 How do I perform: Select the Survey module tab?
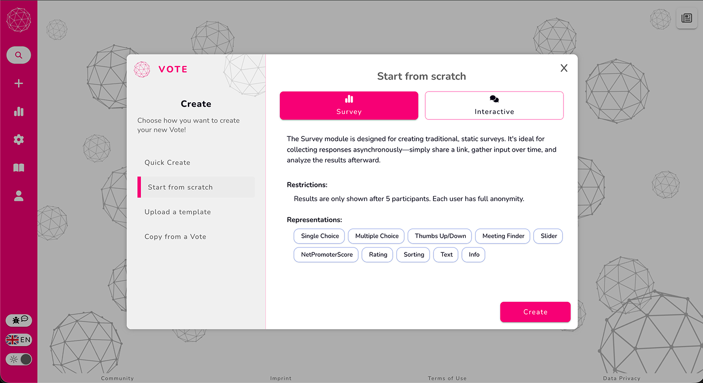pos(349,105)
